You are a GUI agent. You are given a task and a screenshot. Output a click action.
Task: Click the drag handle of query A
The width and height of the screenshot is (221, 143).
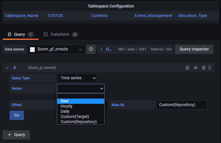point(210,68)
